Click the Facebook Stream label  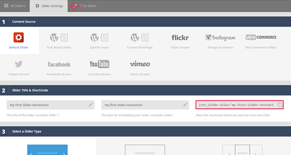point(59,74)
